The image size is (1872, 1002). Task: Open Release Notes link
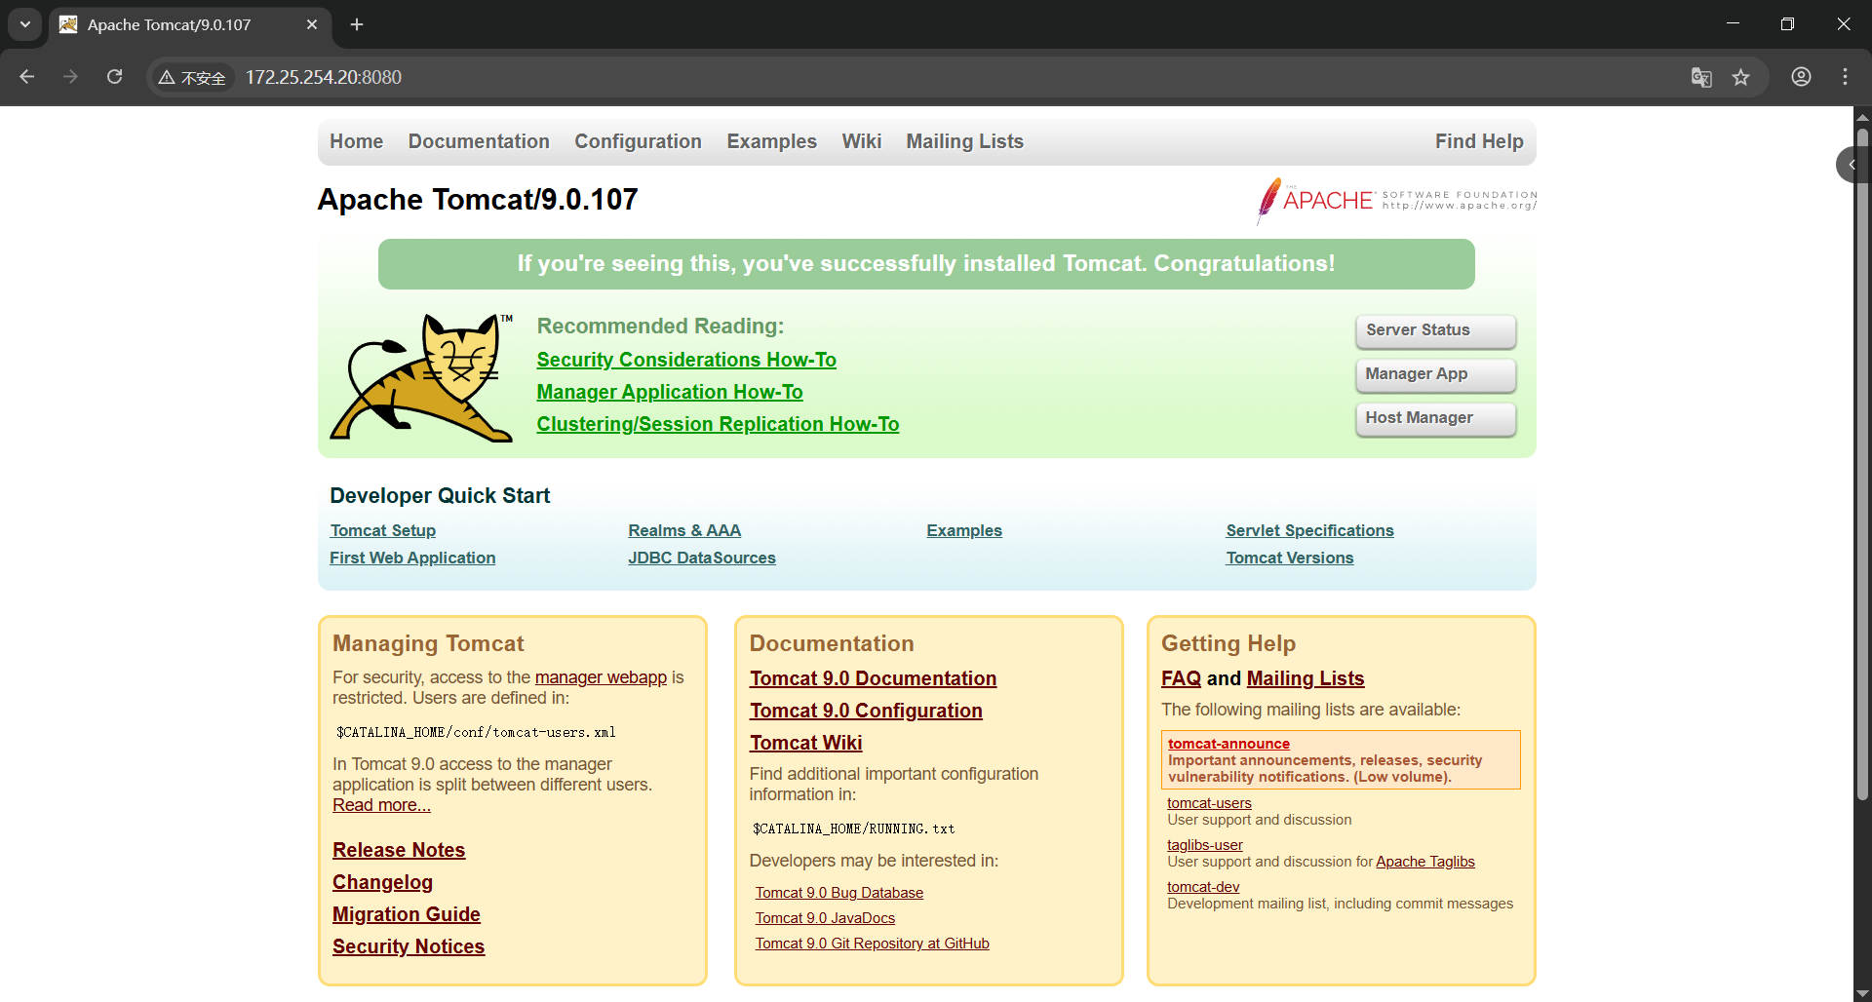click(x=399, y=850)
